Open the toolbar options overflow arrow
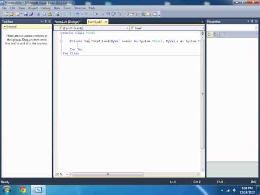Viewport: 260px width, 195px height. 159,14
